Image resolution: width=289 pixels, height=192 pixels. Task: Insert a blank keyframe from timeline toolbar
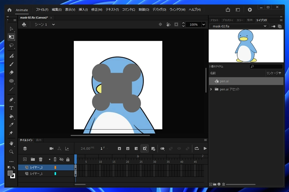click(x=128, y=149)
